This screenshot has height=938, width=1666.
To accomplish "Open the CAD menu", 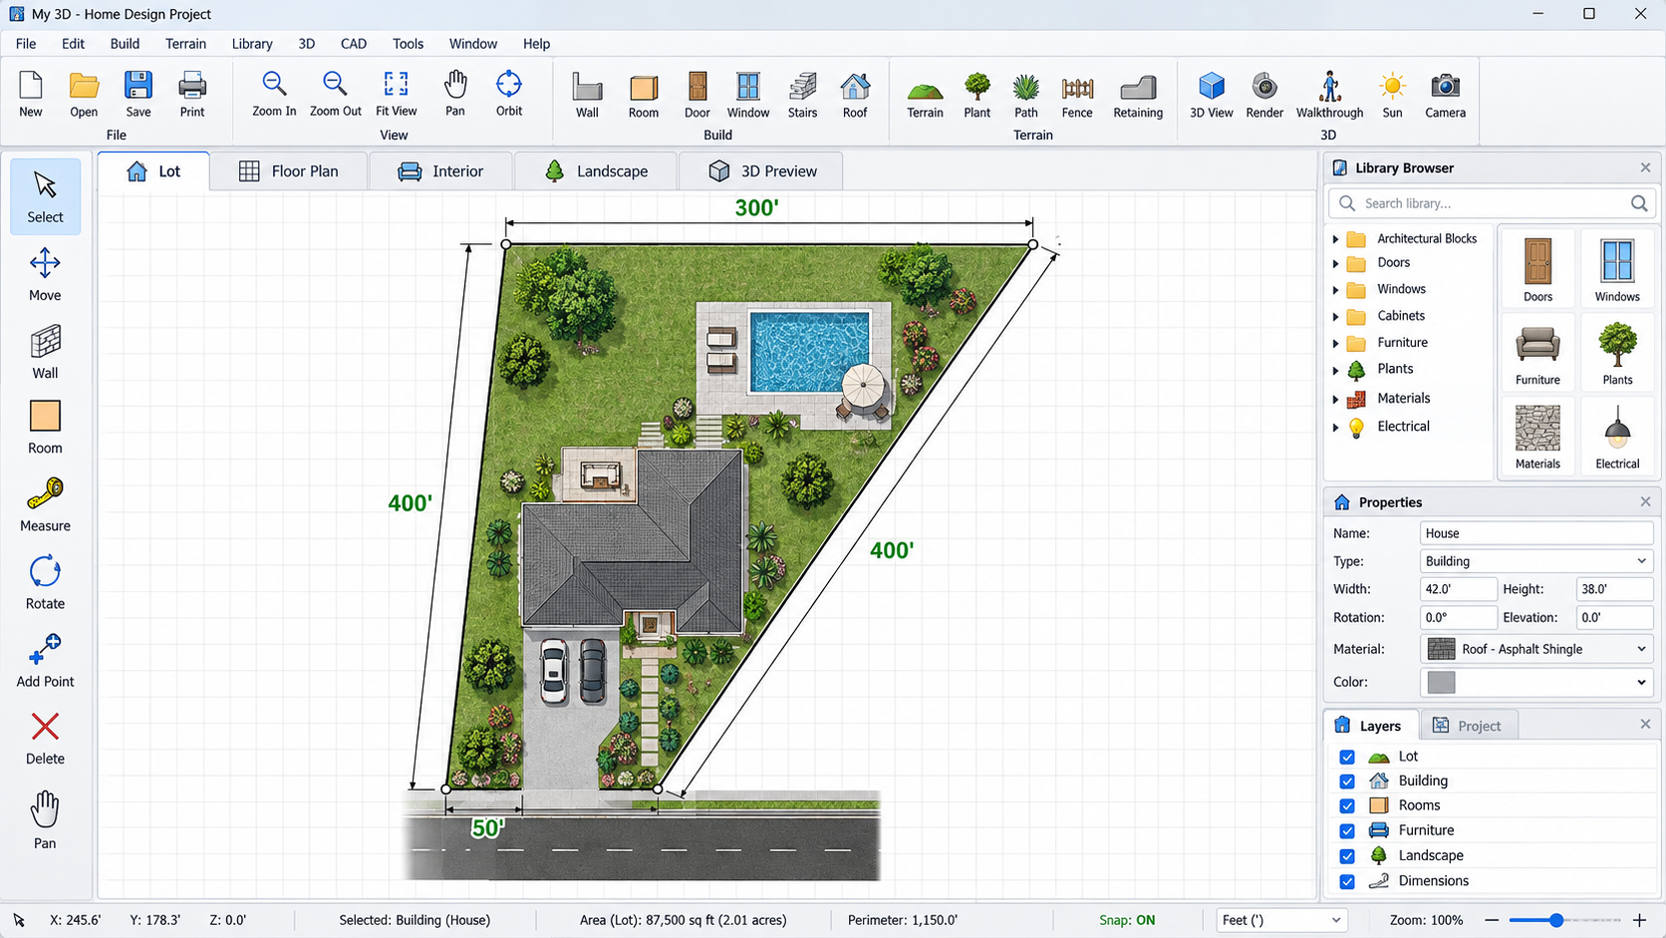I will tap(354, 44).
